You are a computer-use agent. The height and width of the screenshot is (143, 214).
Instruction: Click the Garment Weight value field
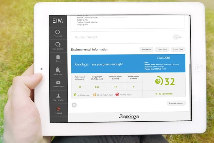click(176, 37)
